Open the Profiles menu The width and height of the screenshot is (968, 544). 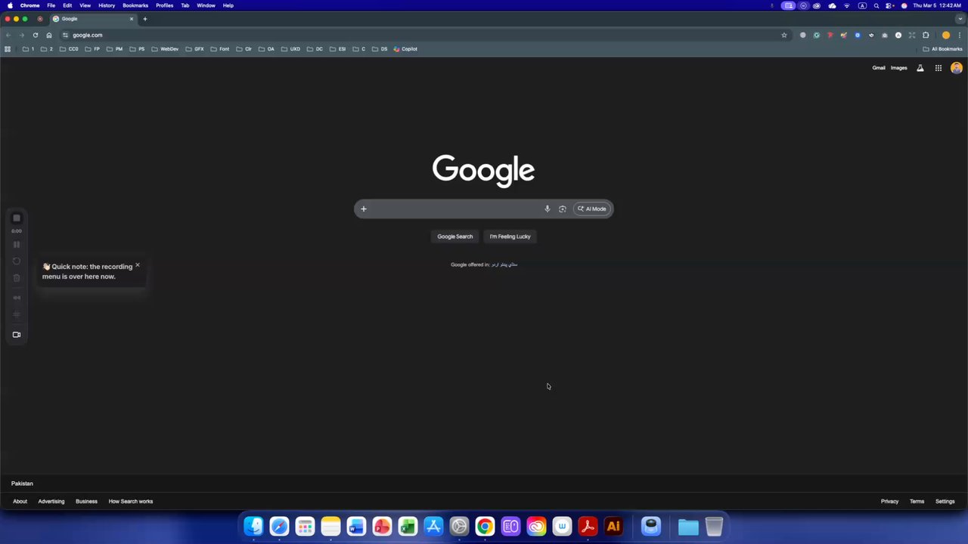[x=164, y=5]
